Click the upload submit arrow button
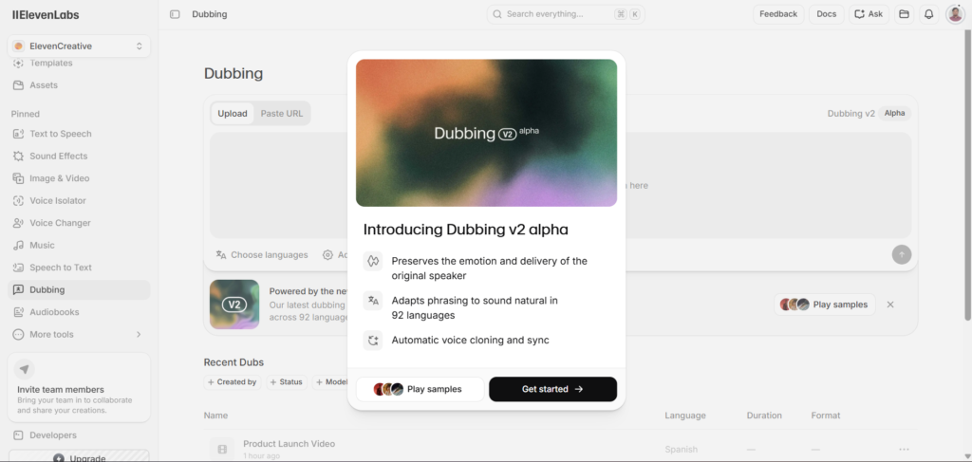Image resolution: width=972 pixels, height=462 pixels. (902, 254)
